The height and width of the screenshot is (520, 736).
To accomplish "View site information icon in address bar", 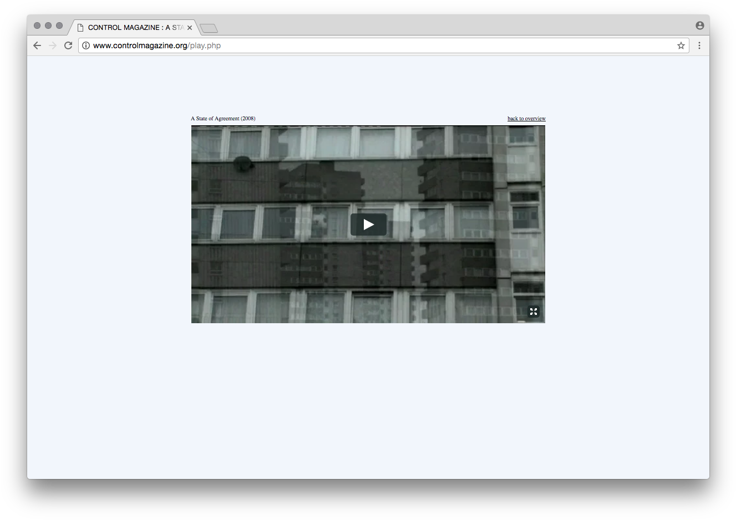I will [86, 45].
